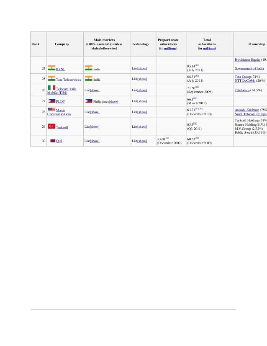
Task: Click the Philippines flag beside PLDT company link
Action: (51, 101)
